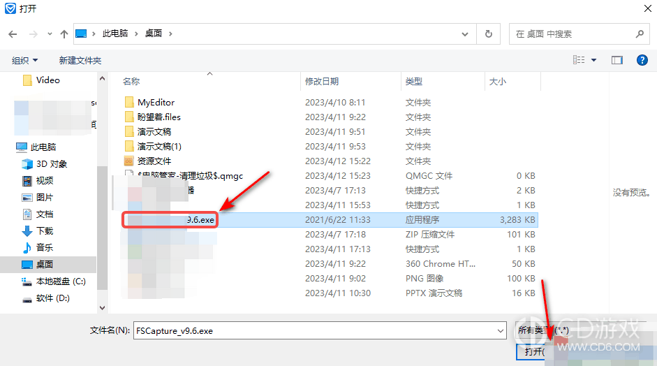Screen dimensions: 657x366
Task: Toggle the preview pane icon
Action: [617, 60]
